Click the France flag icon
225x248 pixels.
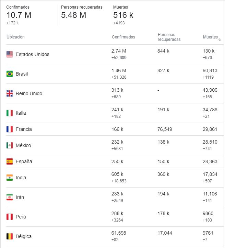tap(10, 129)
